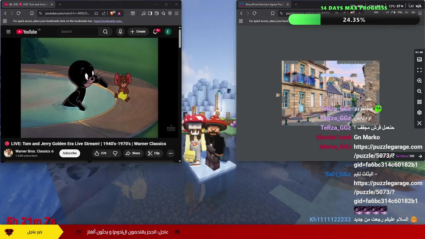Bookmark the puzzlegarage page
The width and height of the screenshot is (425, 239).
point(273,13)
